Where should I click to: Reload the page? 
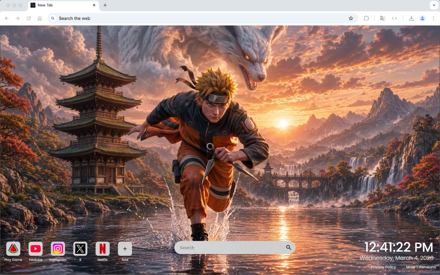pyautogui.click(x=29, y=18)
